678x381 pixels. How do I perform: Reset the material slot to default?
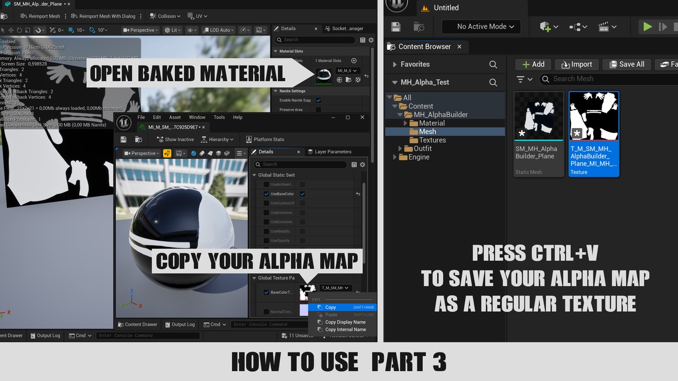[x=367, y=76]
